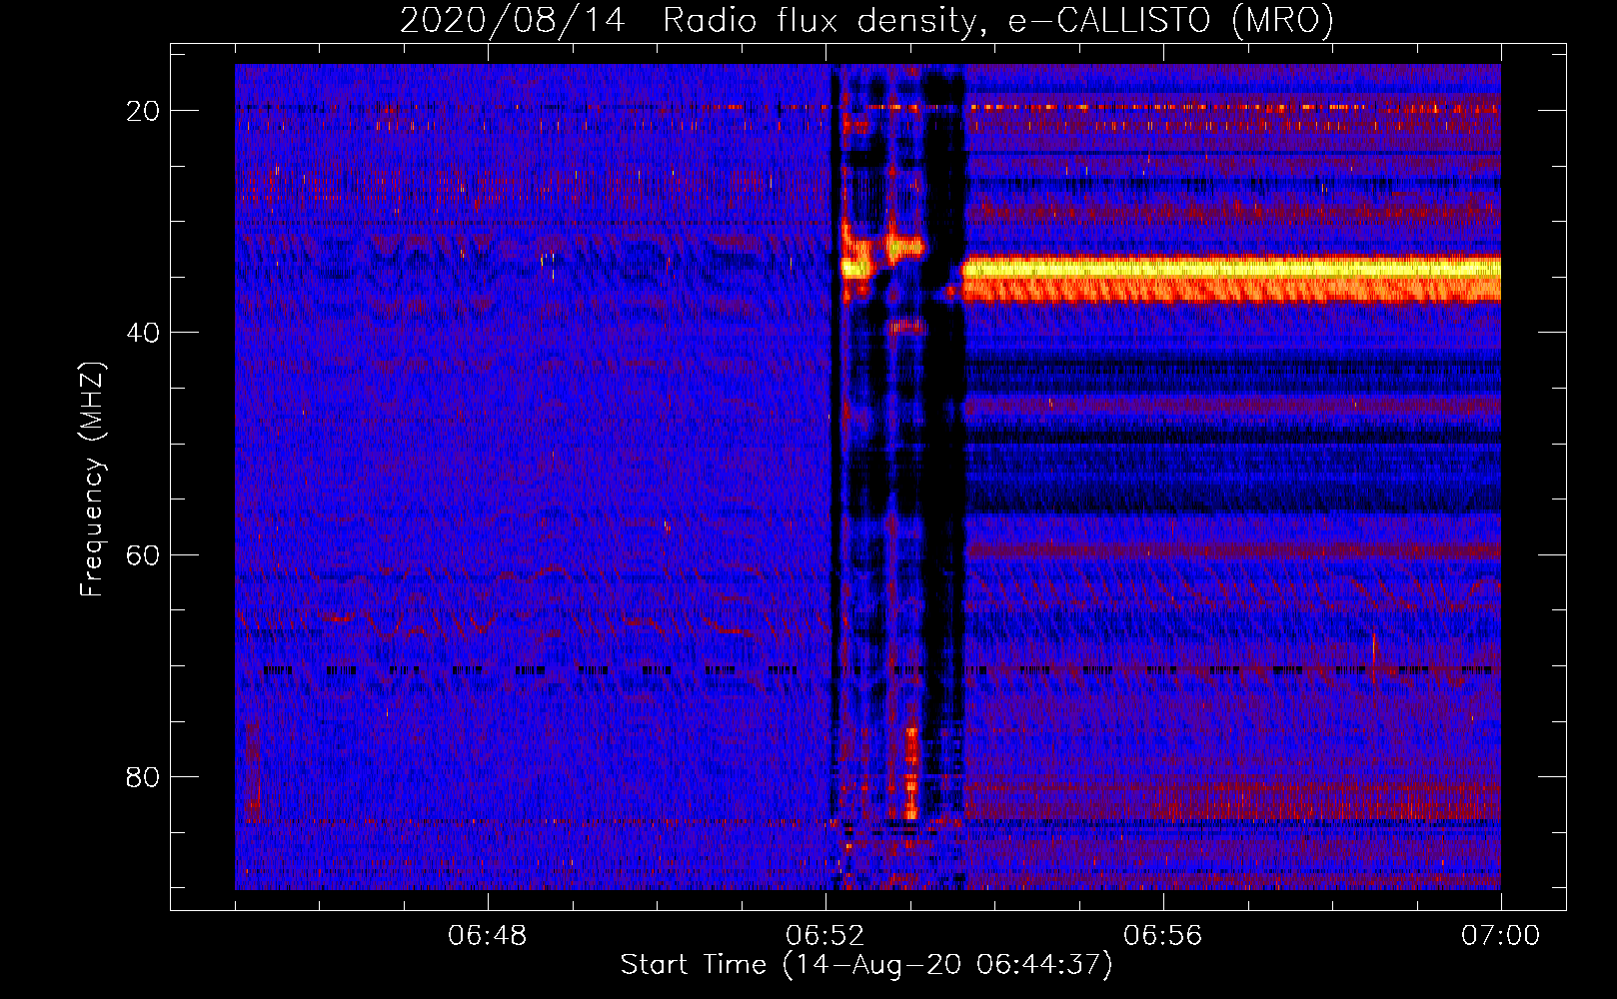Click the 07:00 time tick label
This screenshot has height=999, width=1617.
[1501, 936]
